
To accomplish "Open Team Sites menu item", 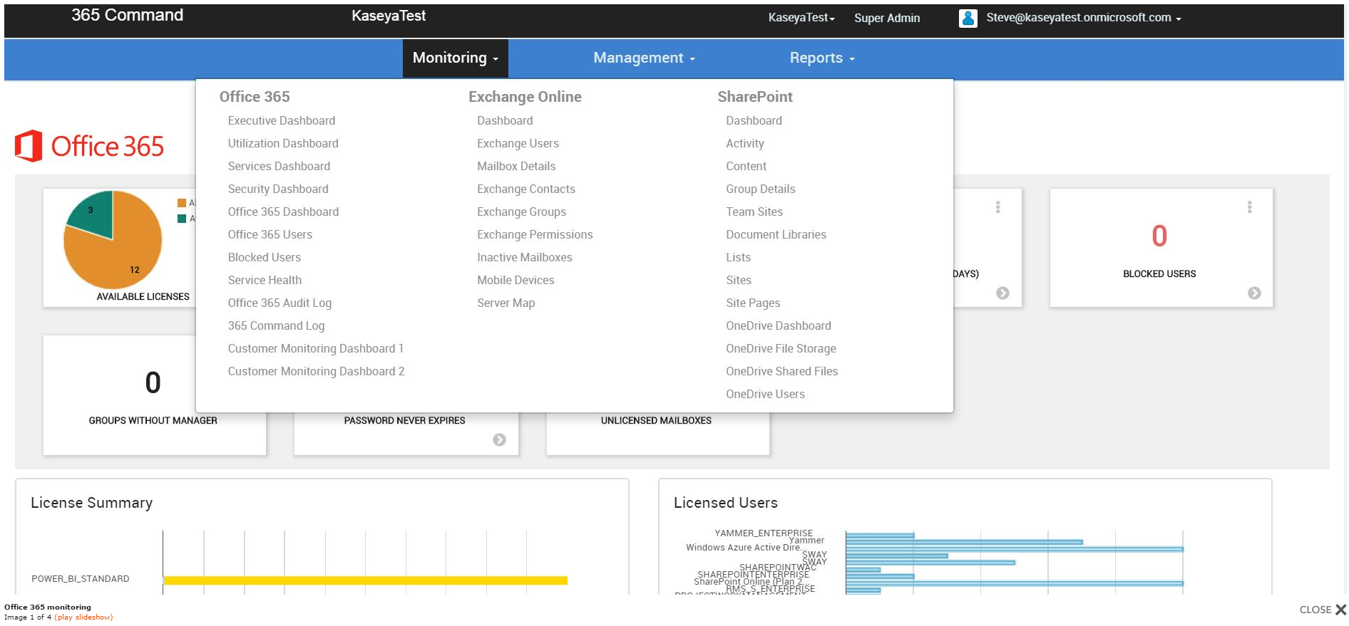I will tap(754, 212).
